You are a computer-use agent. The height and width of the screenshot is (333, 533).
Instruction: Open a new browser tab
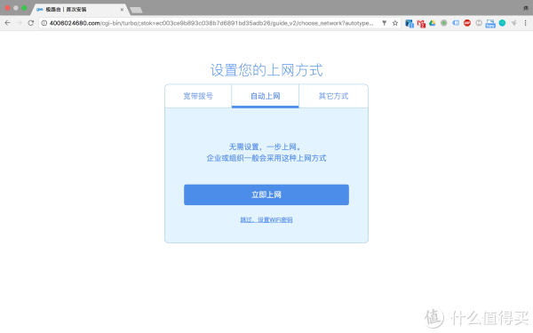tap(136, 10)
